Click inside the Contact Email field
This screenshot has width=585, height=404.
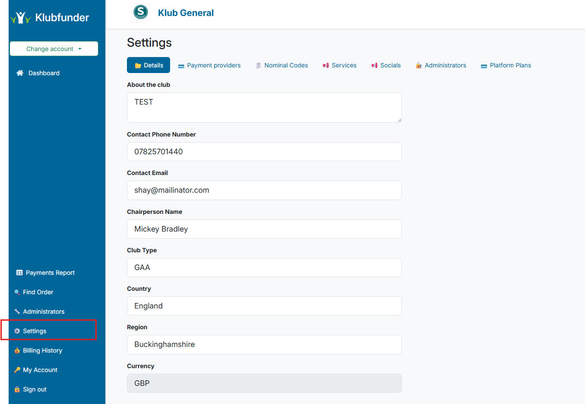(x=264, y=190)
